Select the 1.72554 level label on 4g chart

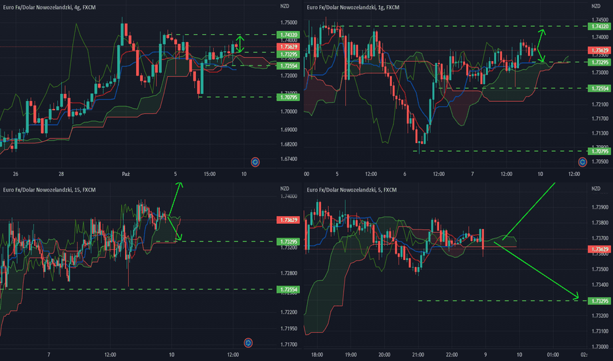point(288,66)
